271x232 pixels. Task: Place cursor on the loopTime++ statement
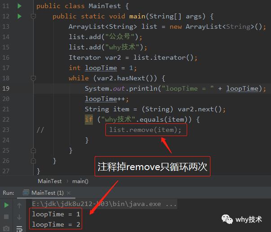pos(107,99)
